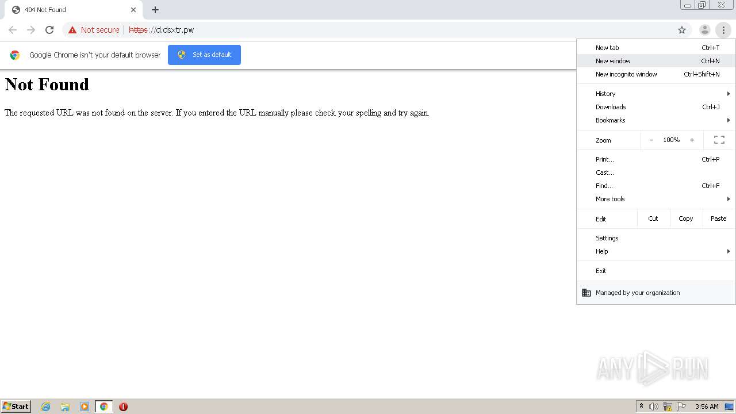The width and height of the screenshot is (736, 414).
Task: Click fullscreen icon in Zoom row
Action: [x=719, y=140]
